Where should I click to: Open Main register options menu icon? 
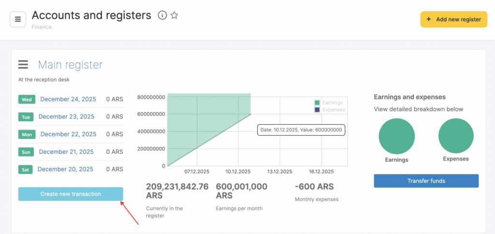click(23, 65)
